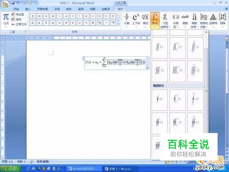The image size is (229, 172).
Task: Insert the multiplication sign symbol
Action: coord(66,16)
